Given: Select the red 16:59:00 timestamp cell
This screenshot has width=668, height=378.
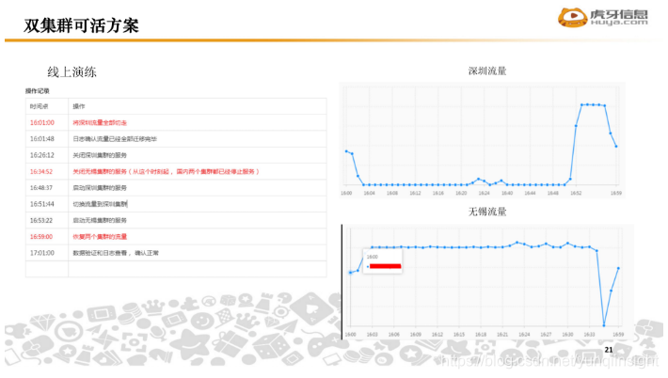Looking at the screenshot, I should coord(40,236).
